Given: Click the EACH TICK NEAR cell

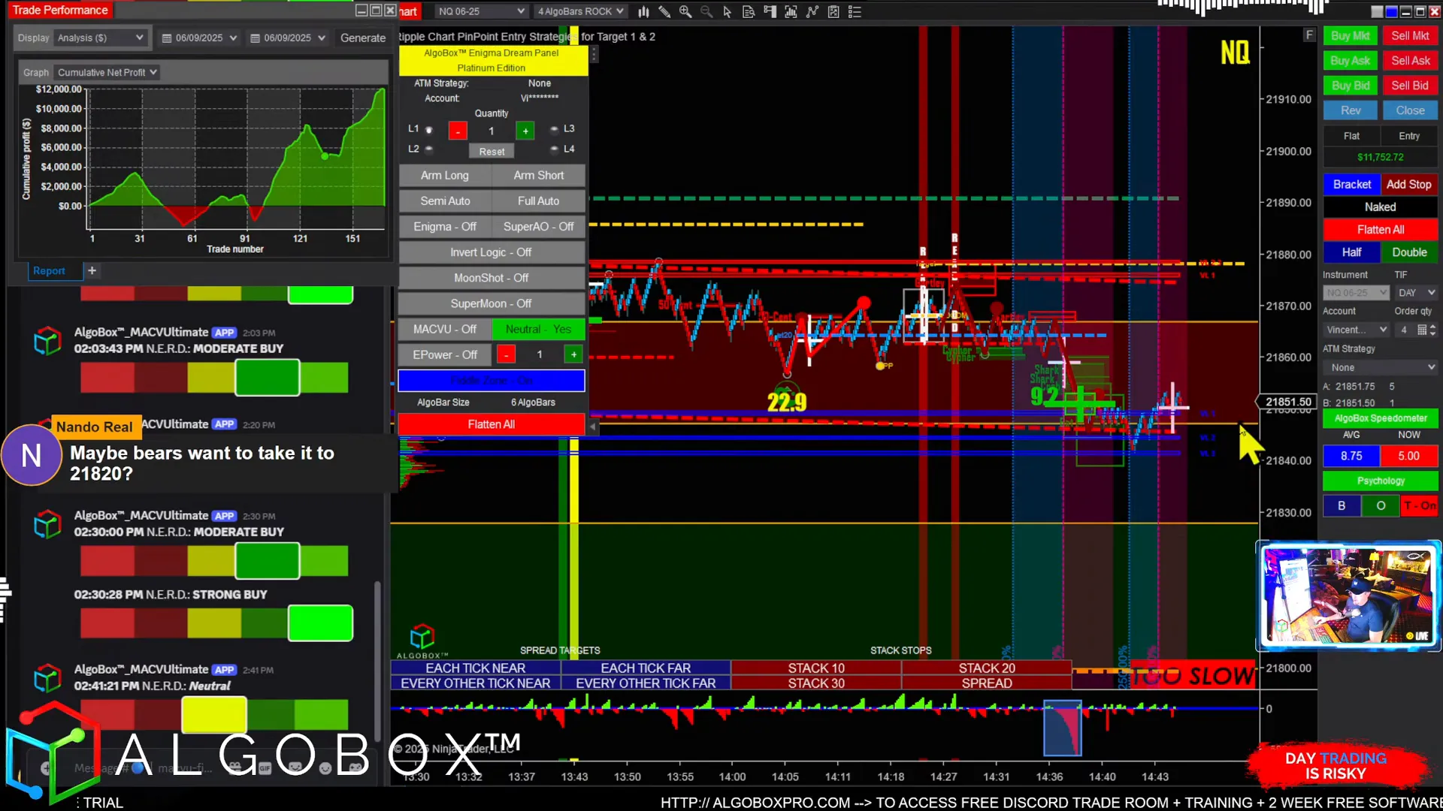Looking at the screenshot, I should [476, 668].
